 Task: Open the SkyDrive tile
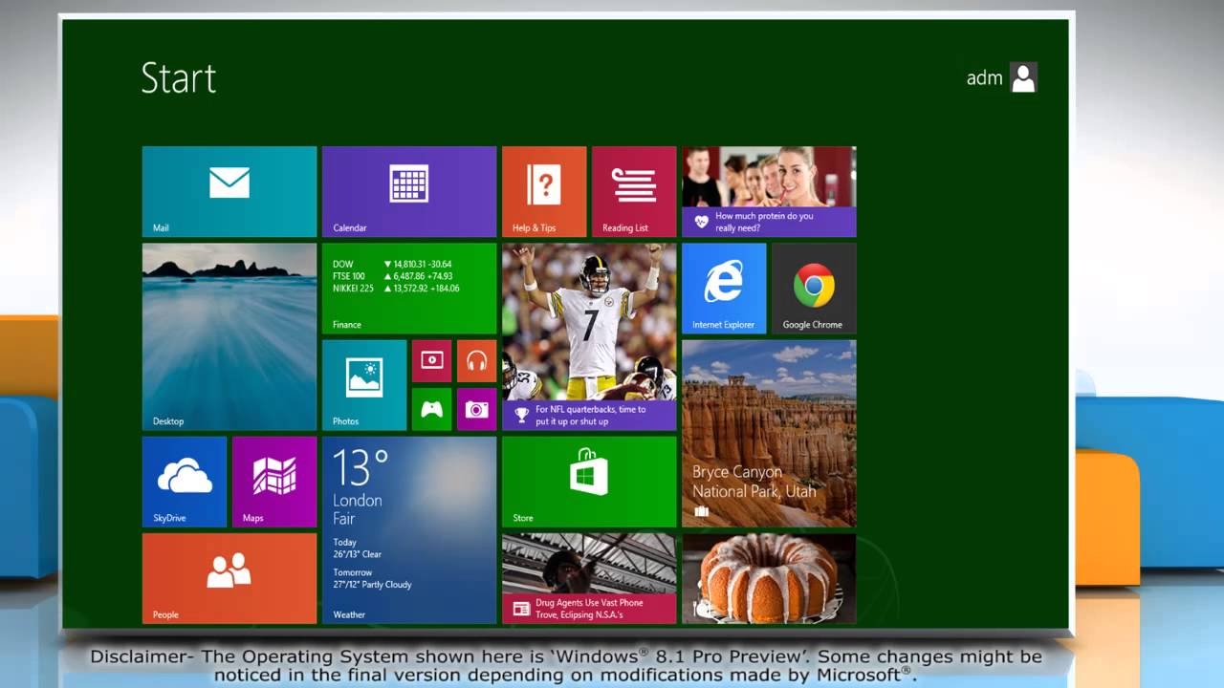(185, 482)
